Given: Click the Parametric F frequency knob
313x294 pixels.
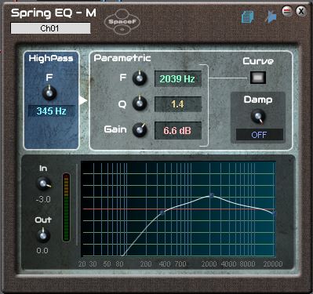Looking at the screenshot, I should point(140,78).
